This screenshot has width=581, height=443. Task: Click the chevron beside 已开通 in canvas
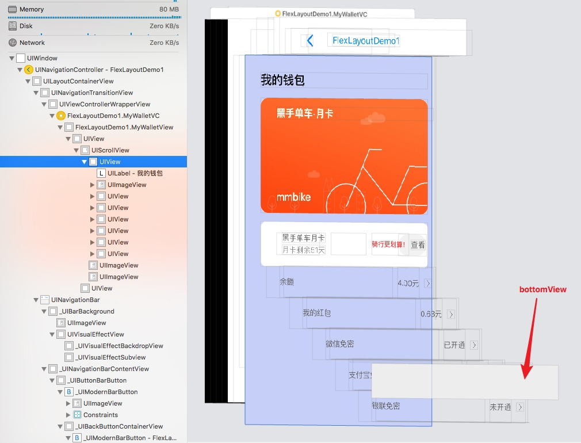[x=474, y=345]
